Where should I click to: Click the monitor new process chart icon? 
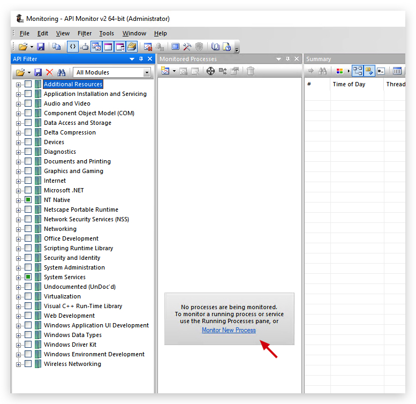(x=165, y=71)
